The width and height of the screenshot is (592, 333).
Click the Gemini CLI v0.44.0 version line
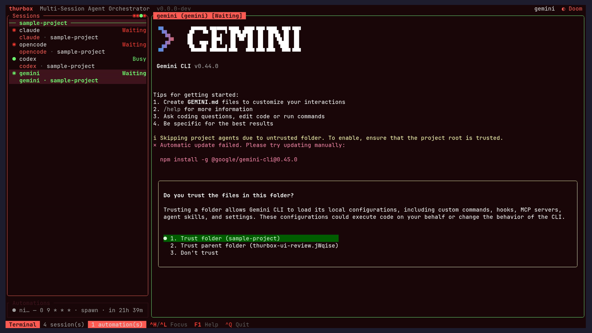point(187,66)
